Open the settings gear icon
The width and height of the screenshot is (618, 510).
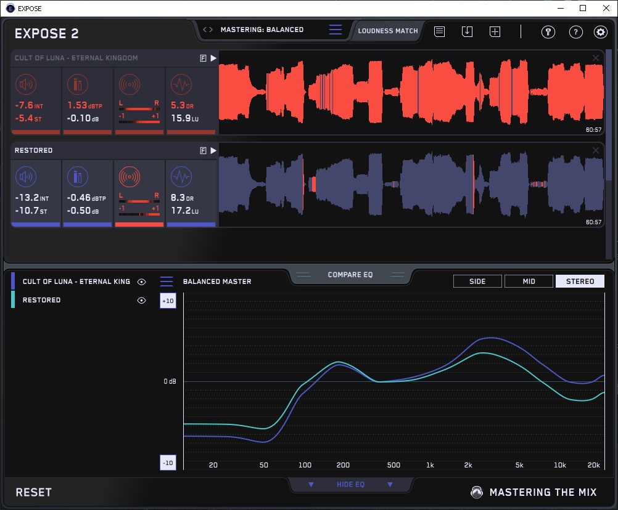point(600,32)
